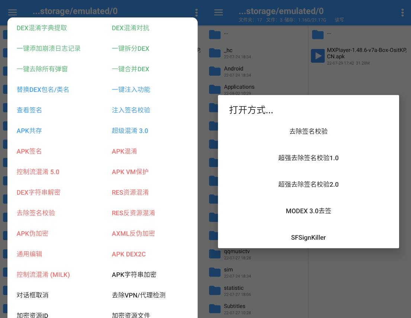Open hamburger menu in left screenshot
This screenshot has width=411, height=318.
point(12,12)
